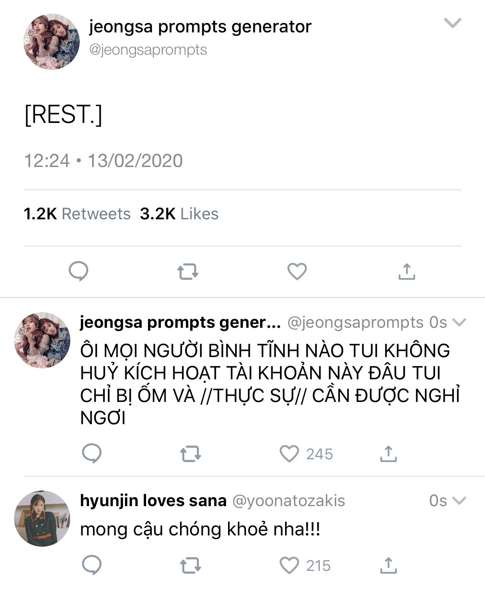
Task: Like the reply showing 215 likes
Action: tap(289, 565)
